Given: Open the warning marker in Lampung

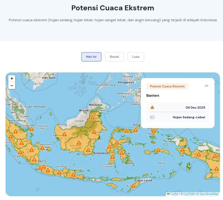Looking at the screenshot, I should 34,160.
